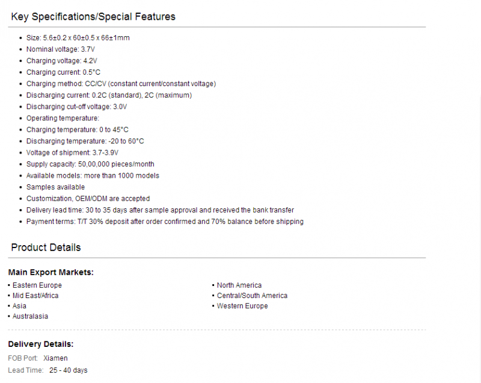
Task: Click the 25 - 40 days lead time
Action: pyautogui.click(x=68, y=370)
